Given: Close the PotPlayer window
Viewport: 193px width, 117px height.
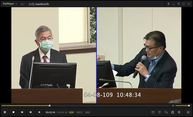Looking at the screenshot, I should (x=189, y=4).
